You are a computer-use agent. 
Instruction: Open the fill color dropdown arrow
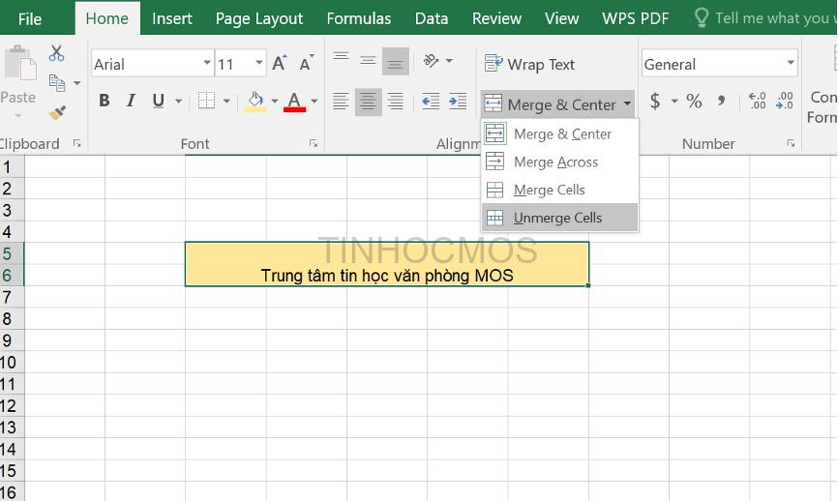click(274, 101)
